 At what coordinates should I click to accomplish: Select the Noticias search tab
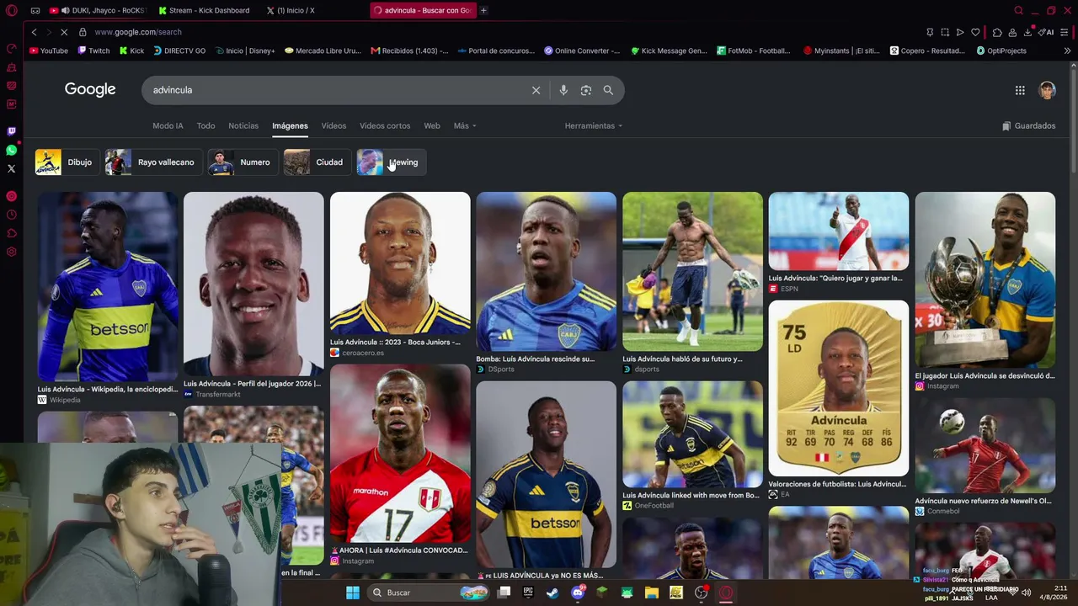point(243,125)
